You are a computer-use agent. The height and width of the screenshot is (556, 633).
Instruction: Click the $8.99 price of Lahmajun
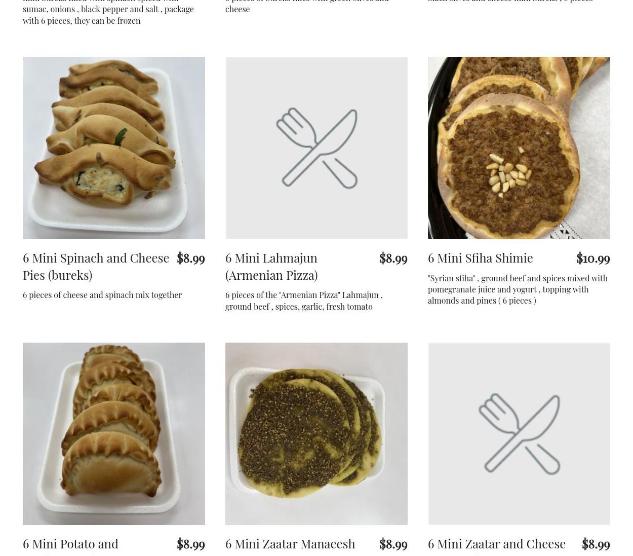pos(393,258)
